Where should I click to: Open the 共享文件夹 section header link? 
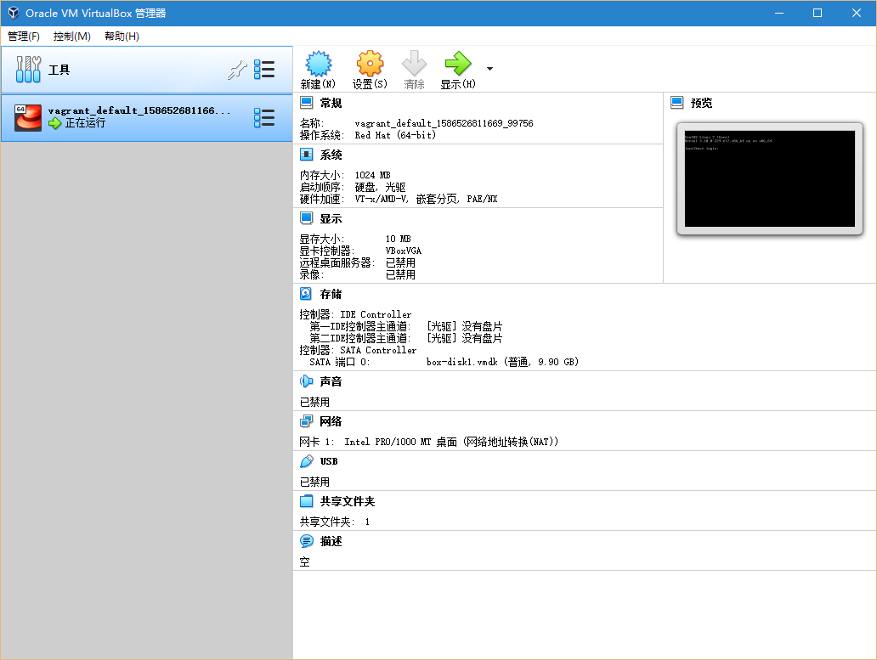pos(348,501)
